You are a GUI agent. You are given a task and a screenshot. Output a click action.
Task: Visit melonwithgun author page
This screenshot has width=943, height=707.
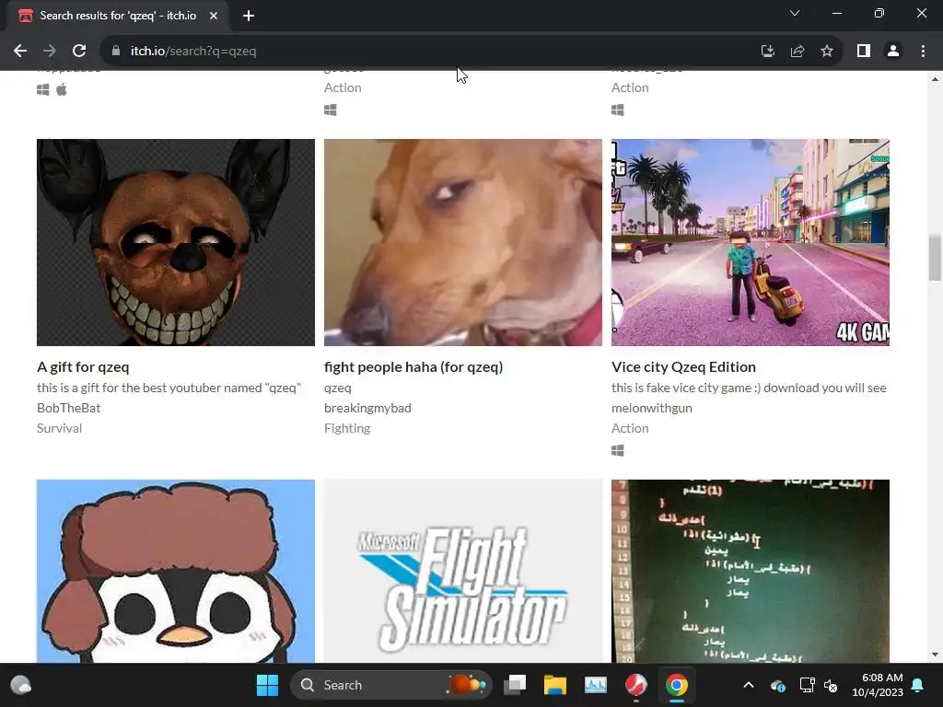pos(652,408)
